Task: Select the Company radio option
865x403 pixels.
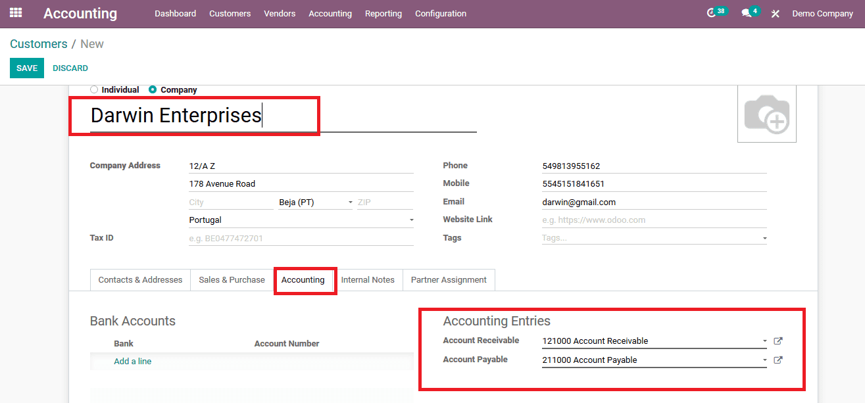Action: coord(153,89)
